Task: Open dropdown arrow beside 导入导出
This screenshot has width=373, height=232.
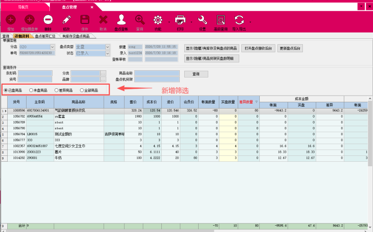Action: coord(250,22)
